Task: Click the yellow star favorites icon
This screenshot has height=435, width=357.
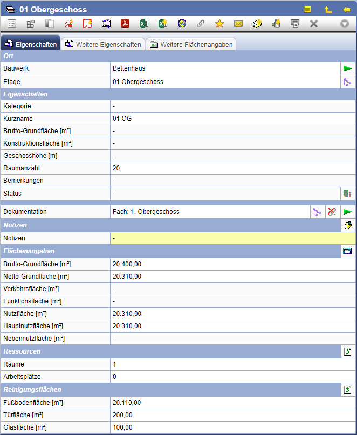Action: click(x=219, y=24)
